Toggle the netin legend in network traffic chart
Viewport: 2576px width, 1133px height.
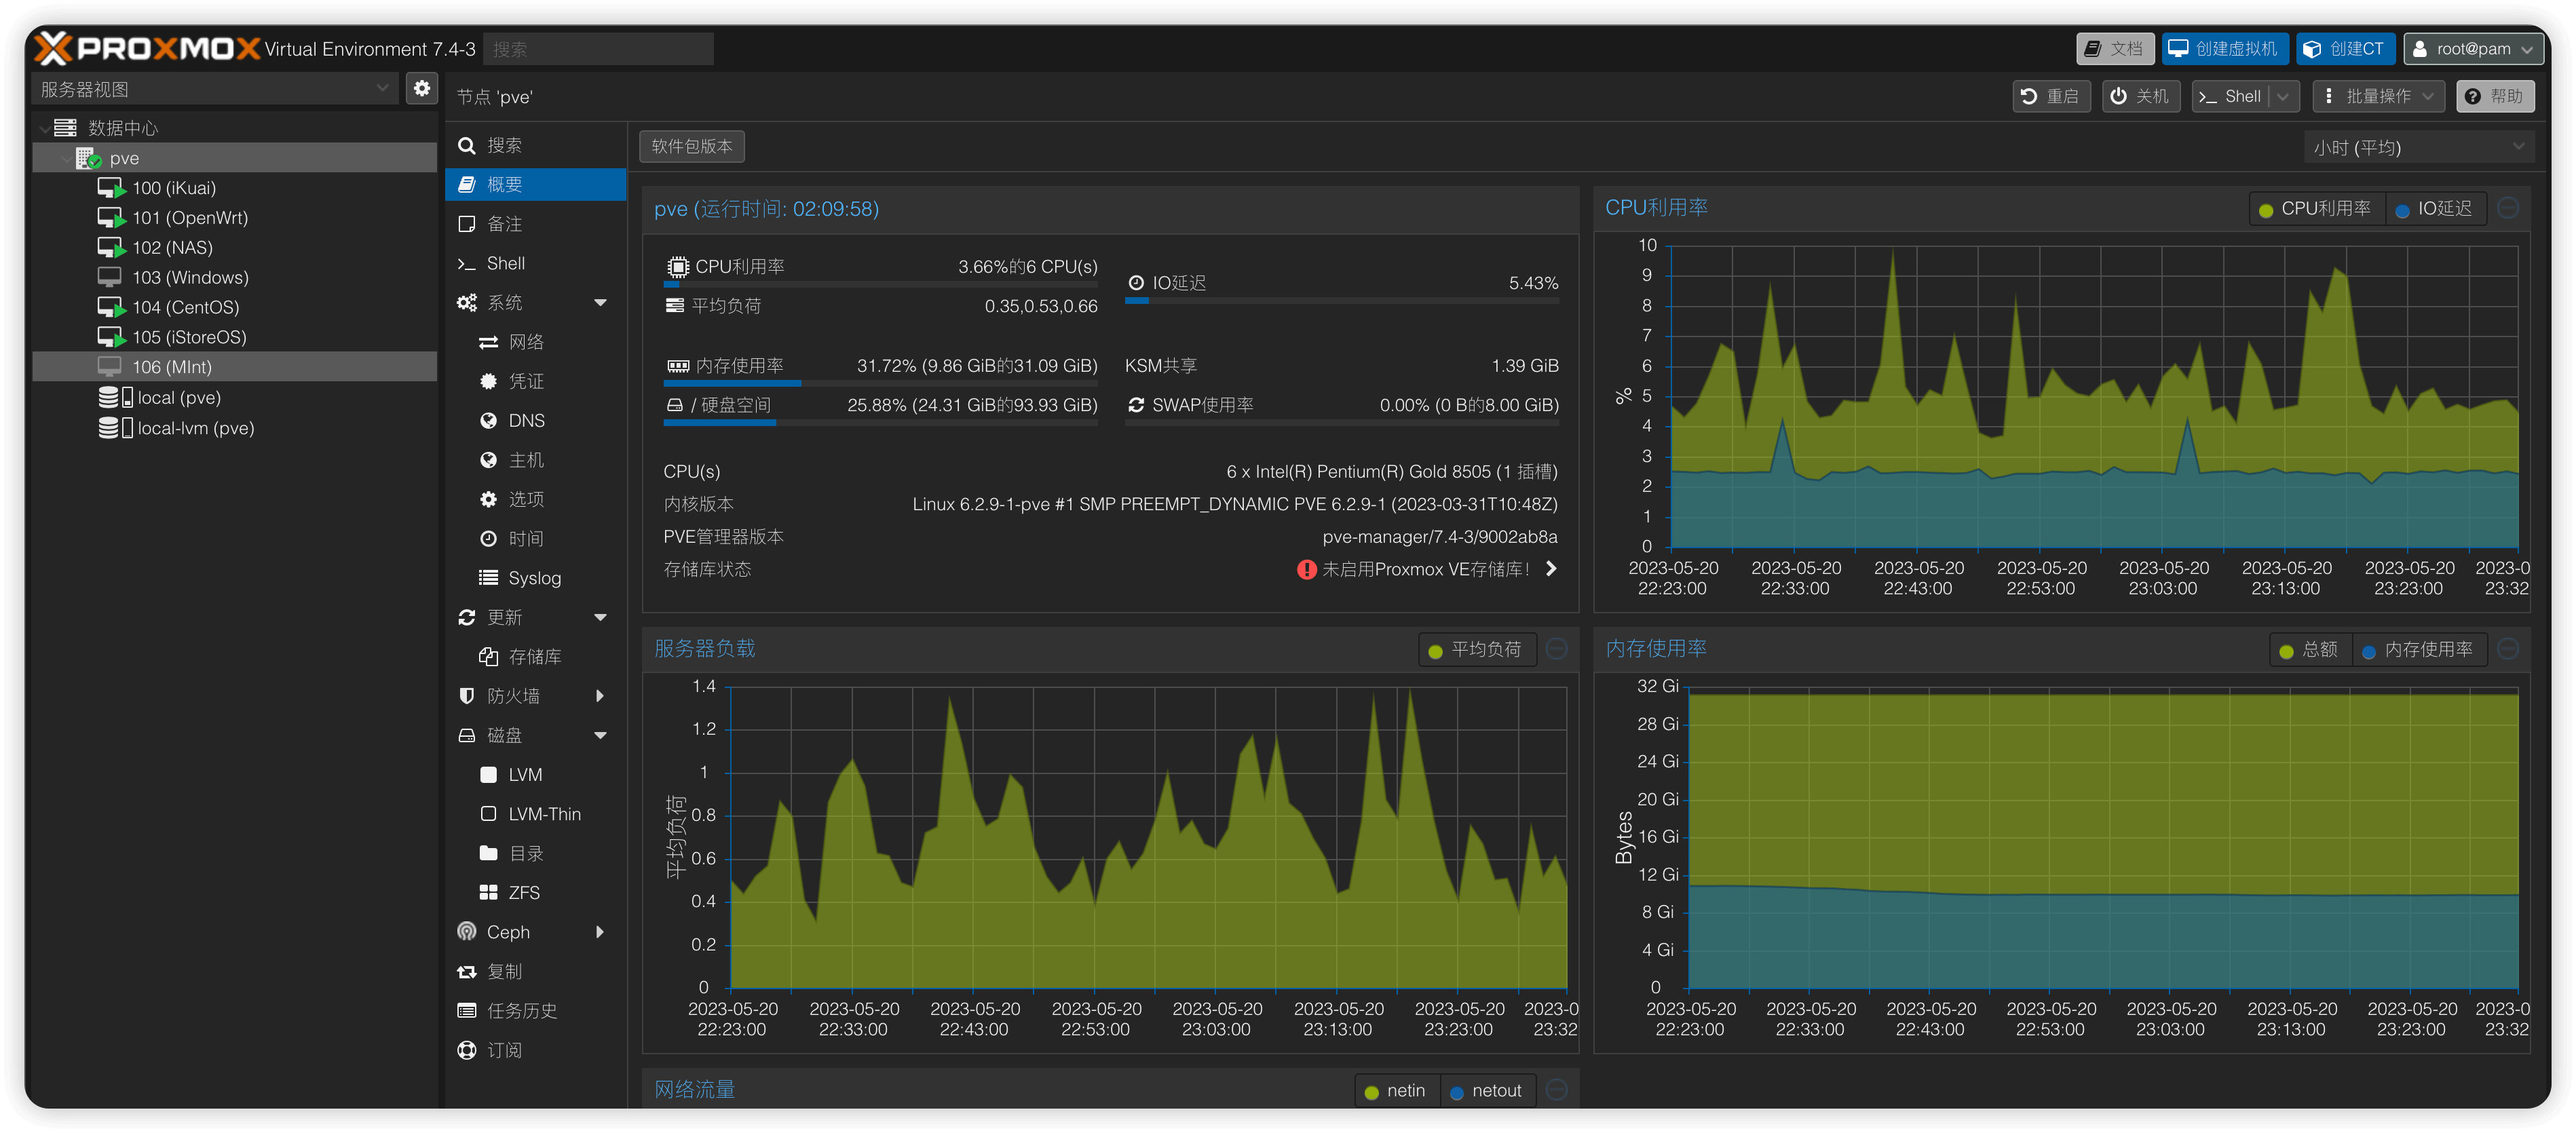click(x=1396, y=1090)
